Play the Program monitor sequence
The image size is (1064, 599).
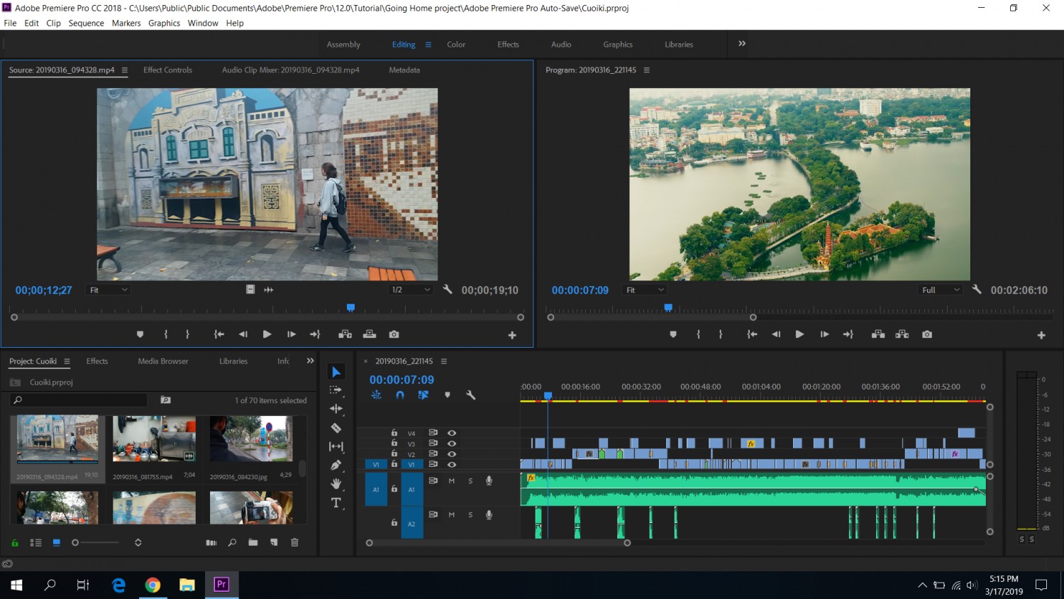tap(799, 334)
